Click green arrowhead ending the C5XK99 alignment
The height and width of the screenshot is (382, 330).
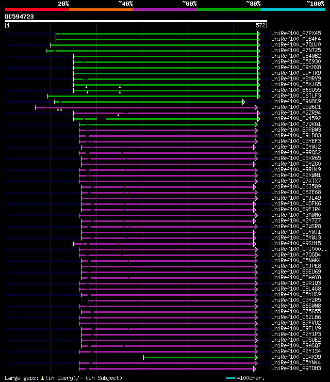(256, 357)
